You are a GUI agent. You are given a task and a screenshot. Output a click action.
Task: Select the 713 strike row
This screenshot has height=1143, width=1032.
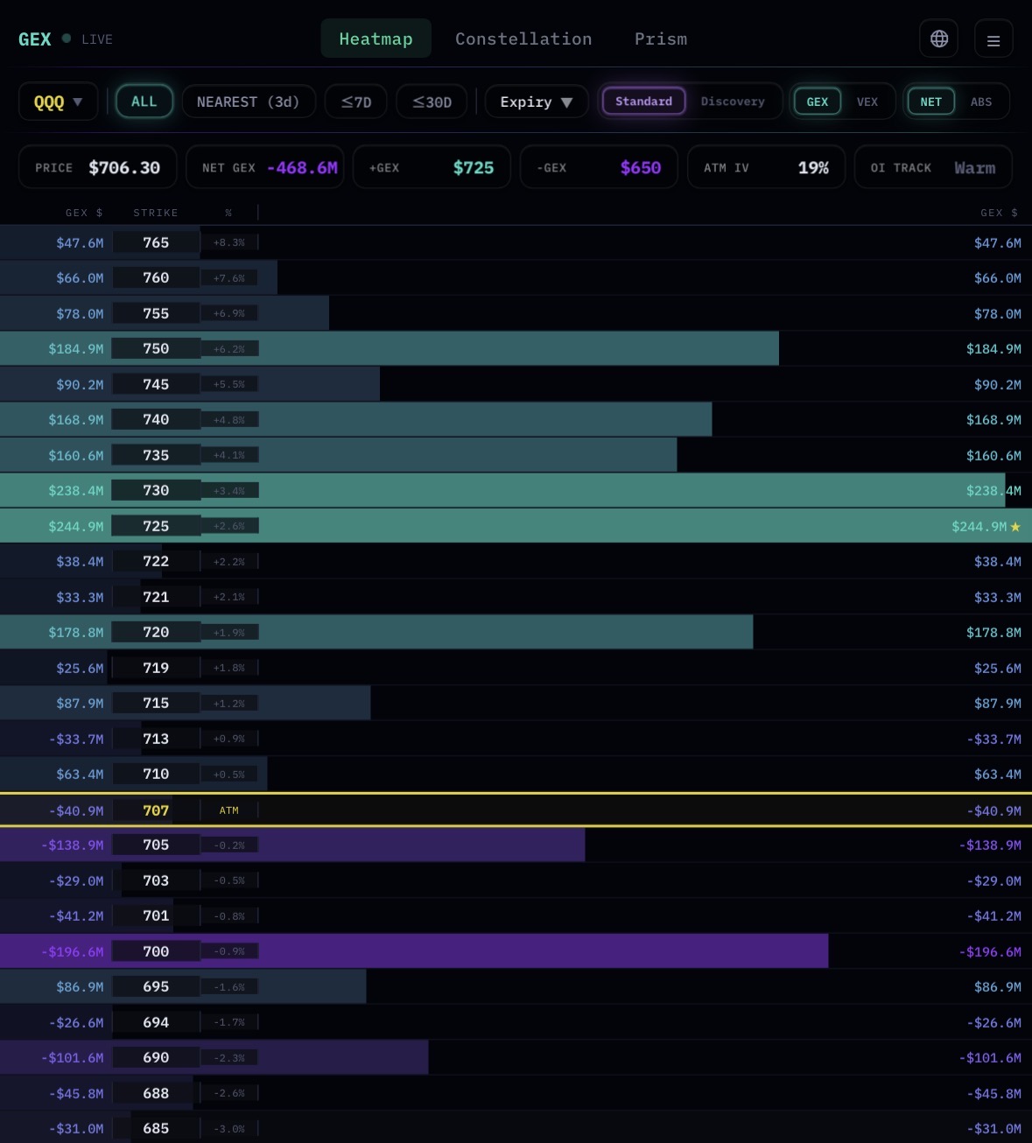516,739
